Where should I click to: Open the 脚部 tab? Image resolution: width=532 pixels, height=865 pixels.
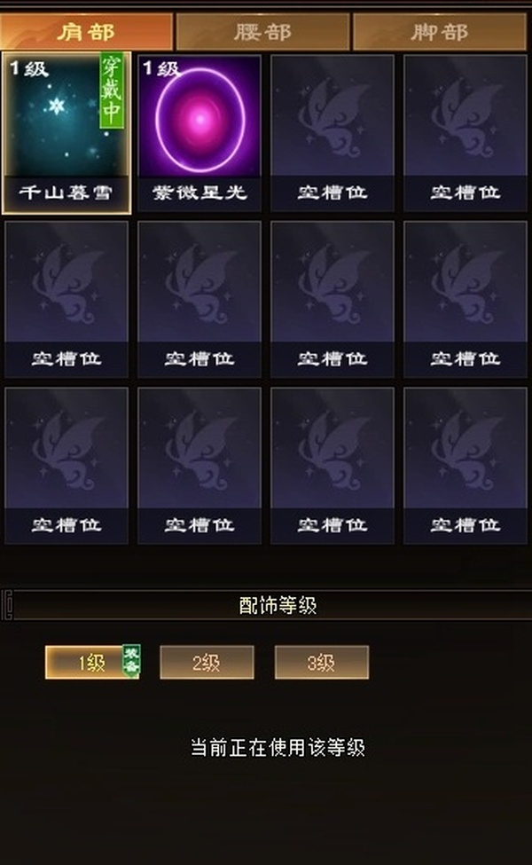pyautogui.click(x=440, y=31)
